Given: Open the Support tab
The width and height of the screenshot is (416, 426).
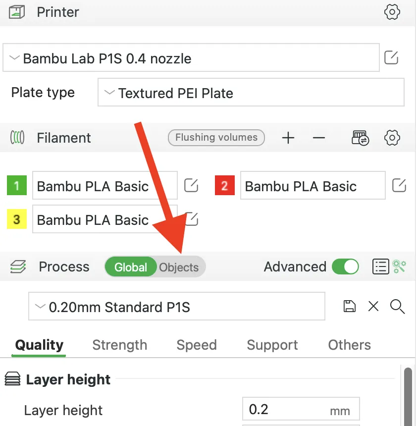Looking at the screenshot, I should click(x=272, y=345).
